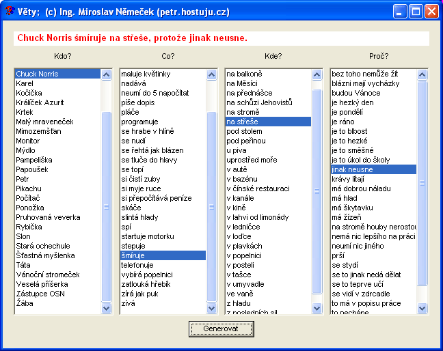Click the generated sentence text field
Screen dimensions: 443x351
221,38
